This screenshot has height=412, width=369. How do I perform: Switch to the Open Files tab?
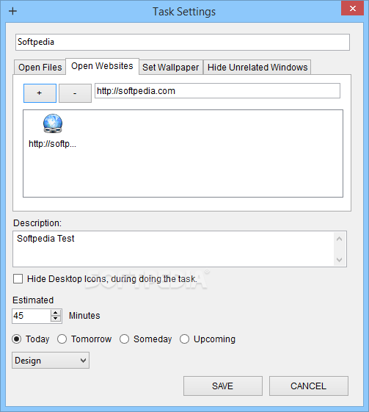(x=40, y=68)
